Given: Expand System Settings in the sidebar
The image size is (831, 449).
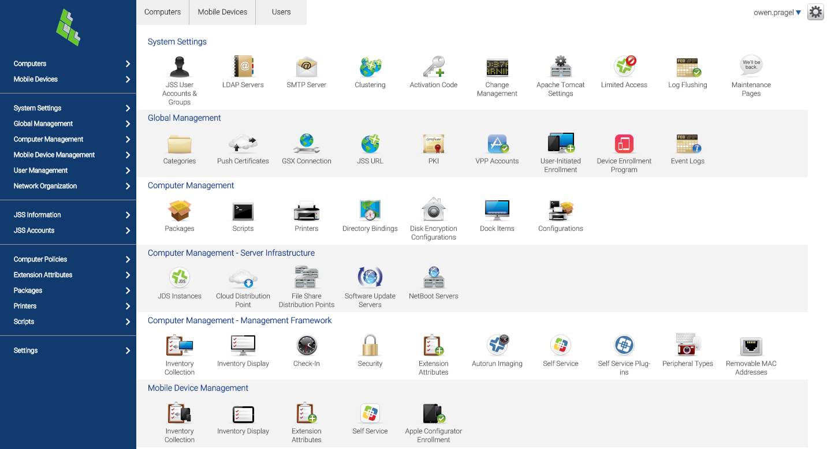Looking at the screenshot, I should (x=68, y=108).
